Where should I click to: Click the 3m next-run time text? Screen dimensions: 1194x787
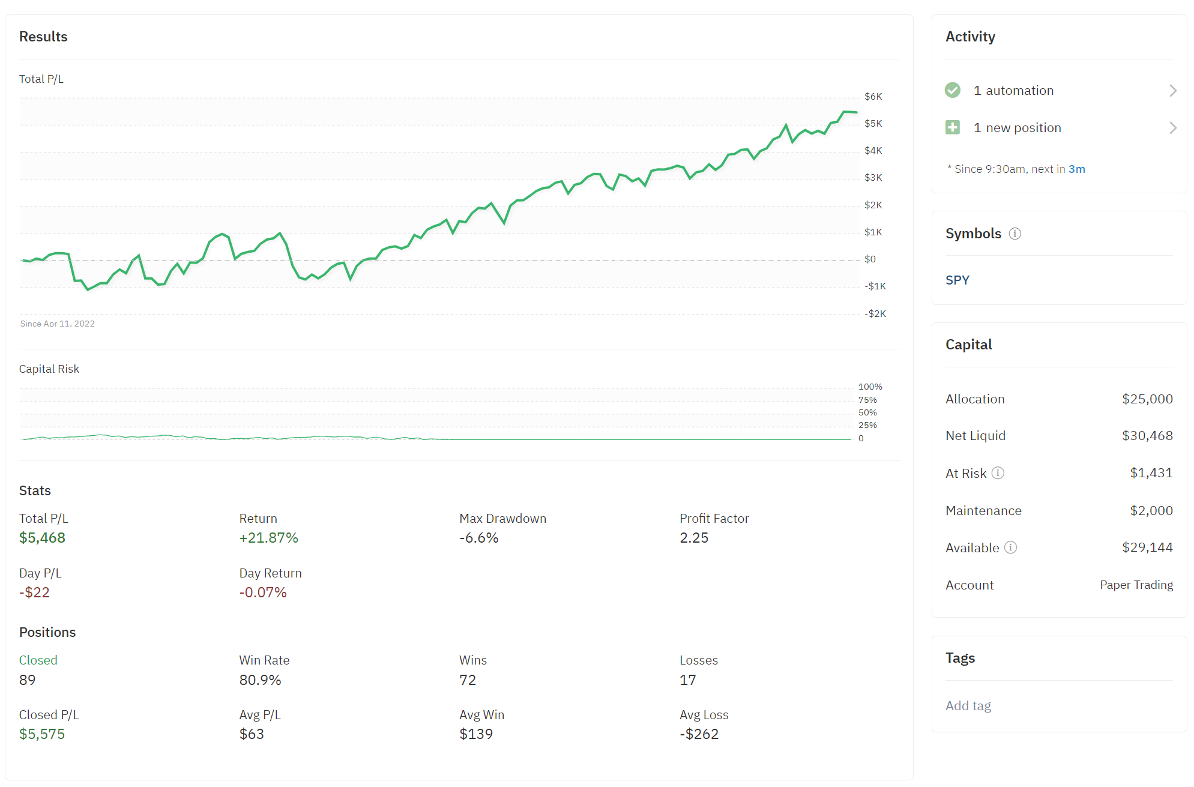1076,169
